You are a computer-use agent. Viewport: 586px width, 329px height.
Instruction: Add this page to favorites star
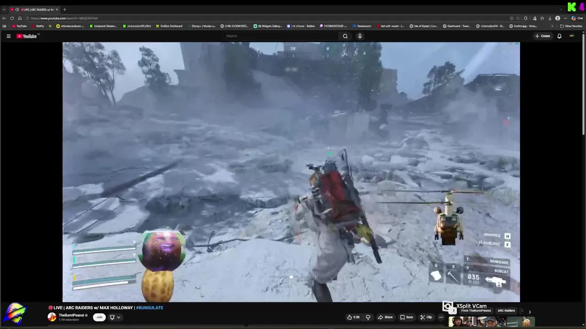pos(518,18)
